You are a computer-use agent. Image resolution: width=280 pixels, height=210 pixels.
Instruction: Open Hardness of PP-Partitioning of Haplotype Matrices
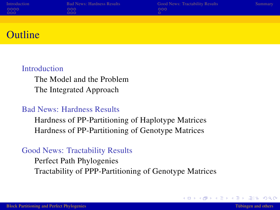click(x=120, y=120)
